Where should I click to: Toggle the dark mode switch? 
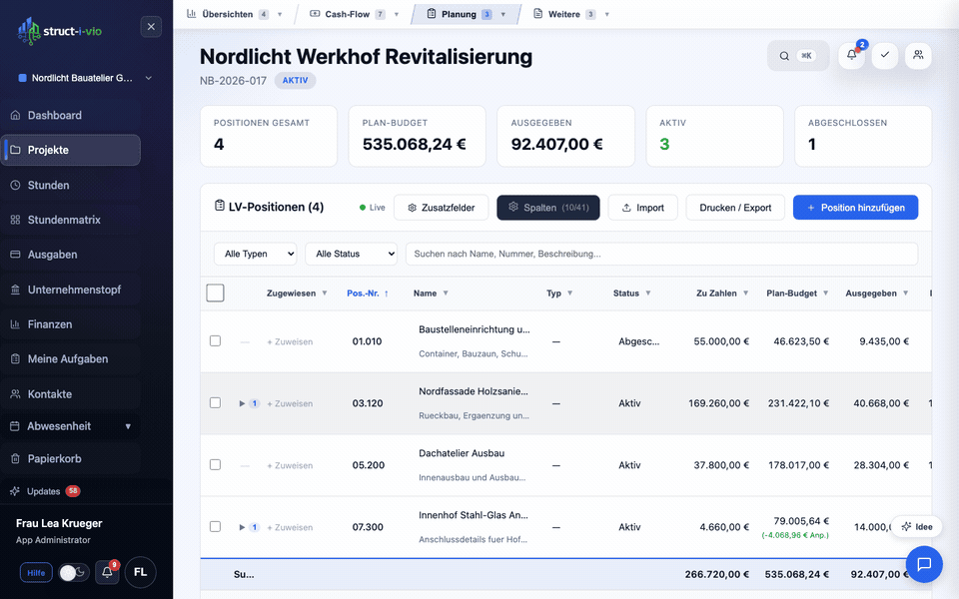pyautogui.click(x=73, y=572)
